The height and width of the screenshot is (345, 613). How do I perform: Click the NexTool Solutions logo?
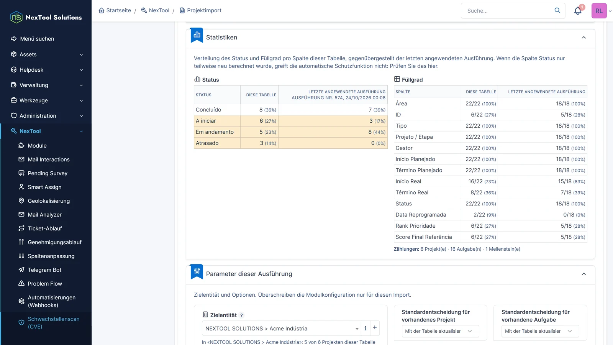[46, 17]
